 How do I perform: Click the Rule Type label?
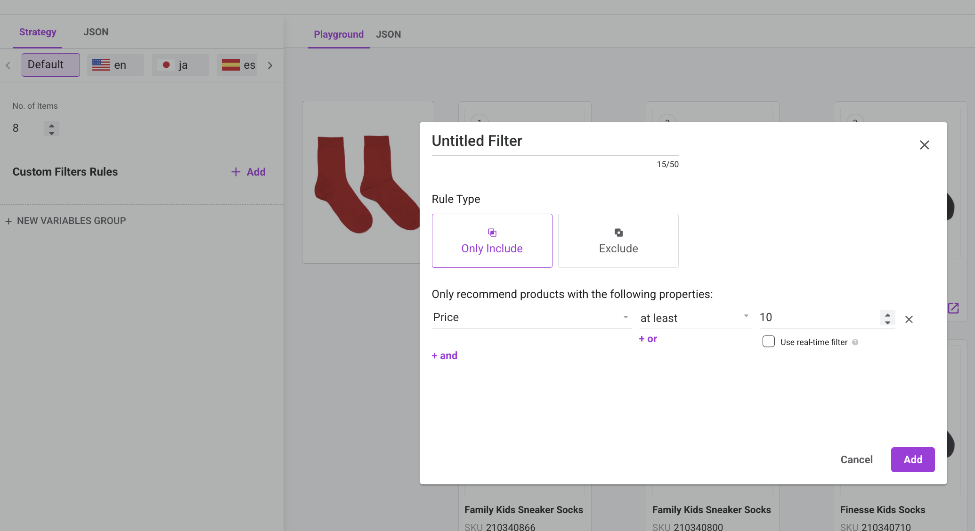coord(456,199)
